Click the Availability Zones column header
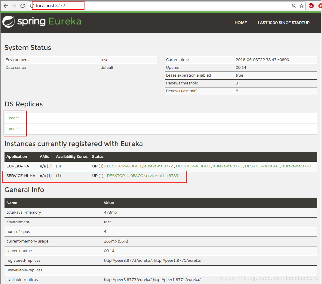Viewport: 322px width, 284px height. [72, 157]
